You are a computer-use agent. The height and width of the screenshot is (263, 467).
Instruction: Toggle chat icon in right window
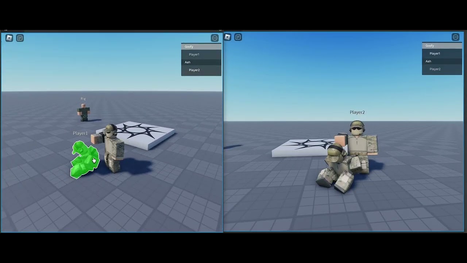tap(238, 37)
